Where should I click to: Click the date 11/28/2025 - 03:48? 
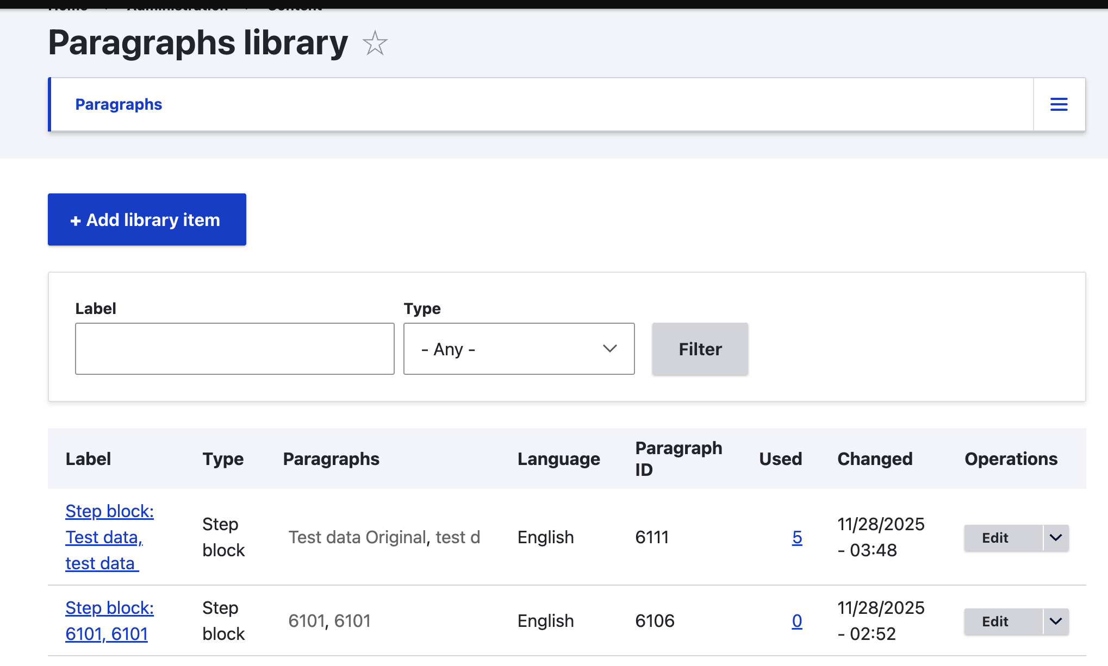(881, 537)
